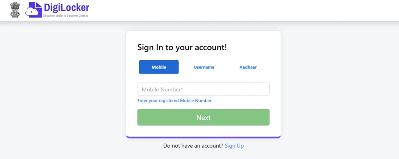This screenshot has width=399, height=159.
Task: Click the Government of India emblem icon
Action: click(x=15, y=10)
